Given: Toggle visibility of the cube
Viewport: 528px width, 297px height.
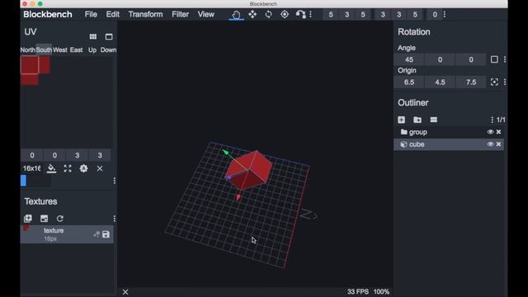Looking at the screenshot, I should coord(490,144).
